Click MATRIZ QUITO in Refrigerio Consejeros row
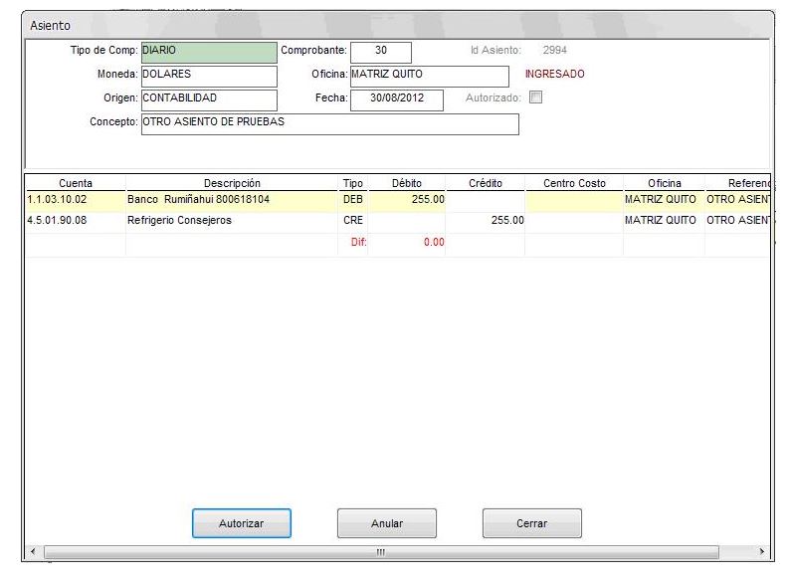Viewport: 788px width, 582px height. [x=665, y=221]
